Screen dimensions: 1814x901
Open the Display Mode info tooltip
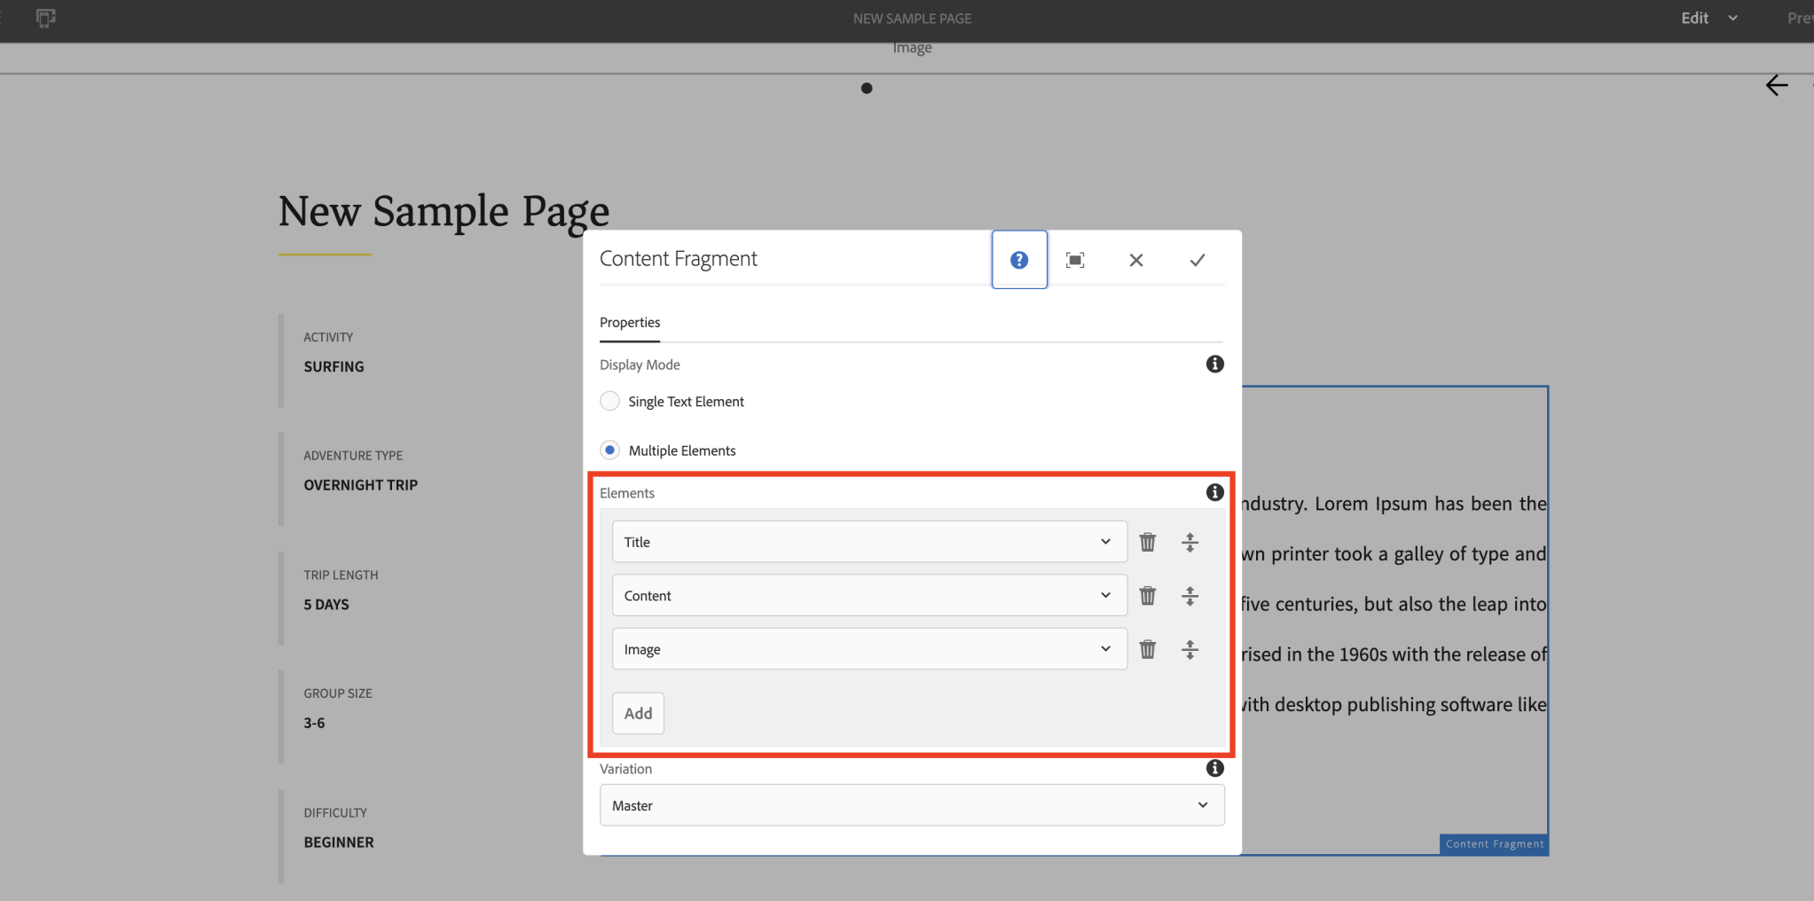coord(1214,364)
